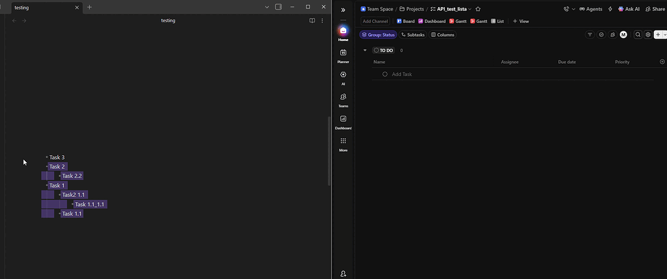667x279 pixels.
Task: Open list settings gear icon
Action: click(x=647, y=35)
